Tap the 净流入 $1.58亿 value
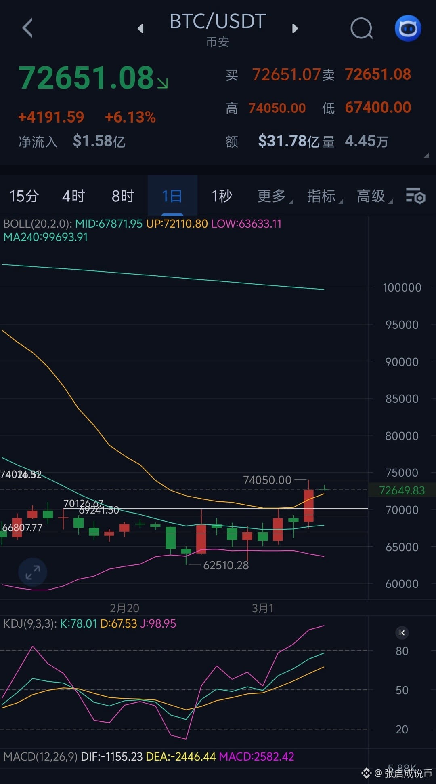This screenshot has width=436, height=784. pos(99,141)
